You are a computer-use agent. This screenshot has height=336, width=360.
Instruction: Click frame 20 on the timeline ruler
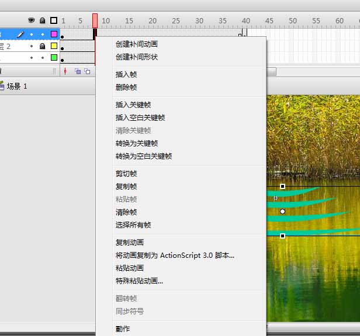tap(153, 20)
